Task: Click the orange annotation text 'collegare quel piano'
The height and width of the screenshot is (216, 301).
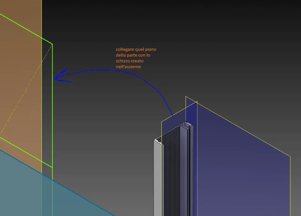Action: [136, 49]
